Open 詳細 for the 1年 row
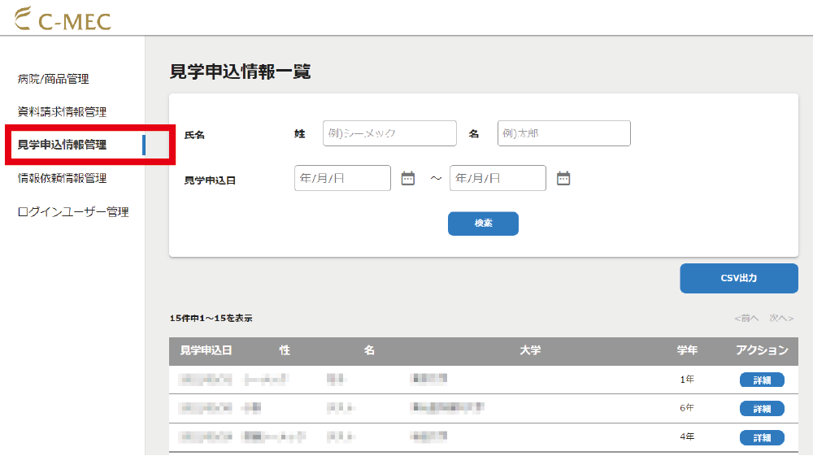 762,380
